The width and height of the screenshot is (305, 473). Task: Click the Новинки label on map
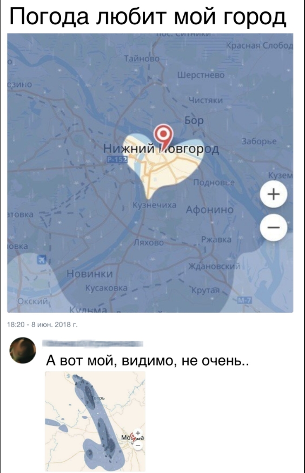pos(90,274)
